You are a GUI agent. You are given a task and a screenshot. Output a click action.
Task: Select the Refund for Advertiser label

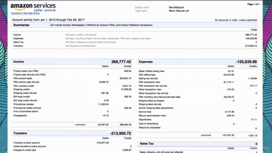click(150, 127)
